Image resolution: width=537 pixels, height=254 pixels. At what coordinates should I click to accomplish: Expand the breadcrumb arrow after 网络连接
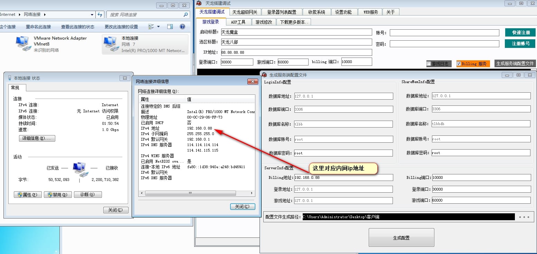(x=45, y=14)
